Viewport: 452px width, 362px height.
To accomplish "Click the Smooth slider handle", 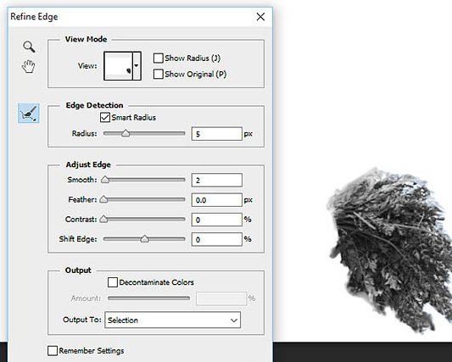I will click(105, 180).
